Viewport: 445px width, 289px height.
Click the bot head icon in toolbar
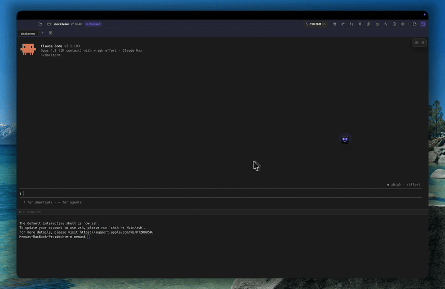(x=377, y=24)
